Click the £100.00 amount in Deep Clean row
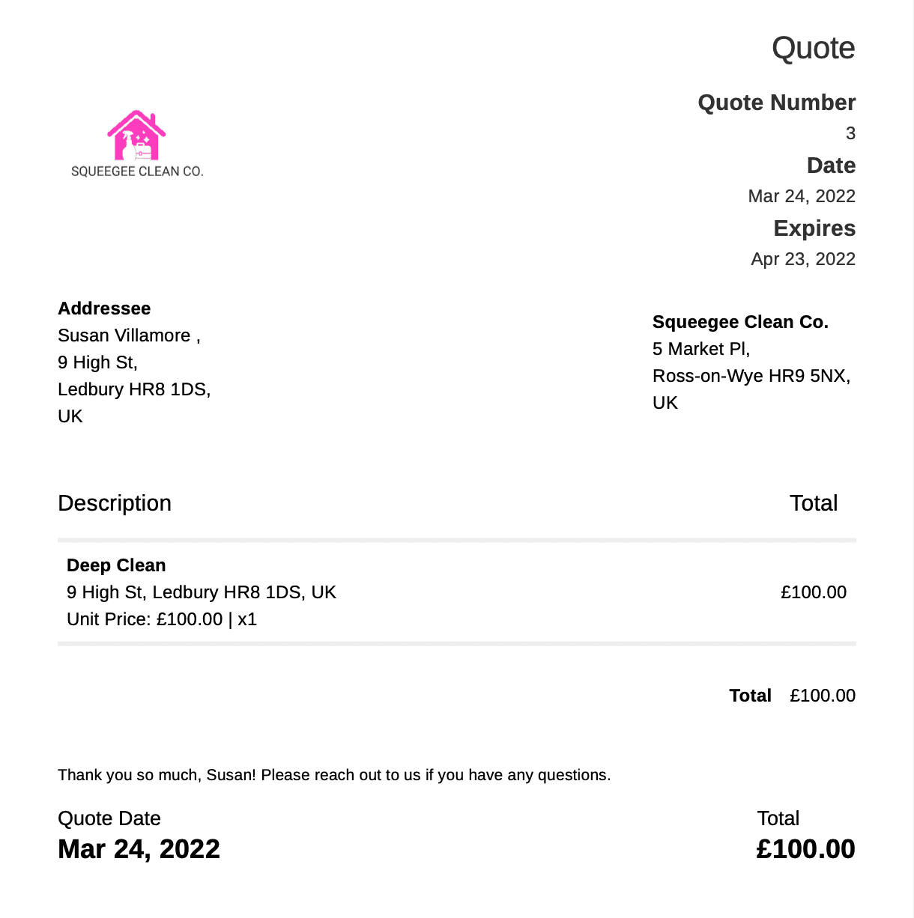 click(x=814, y=592)
